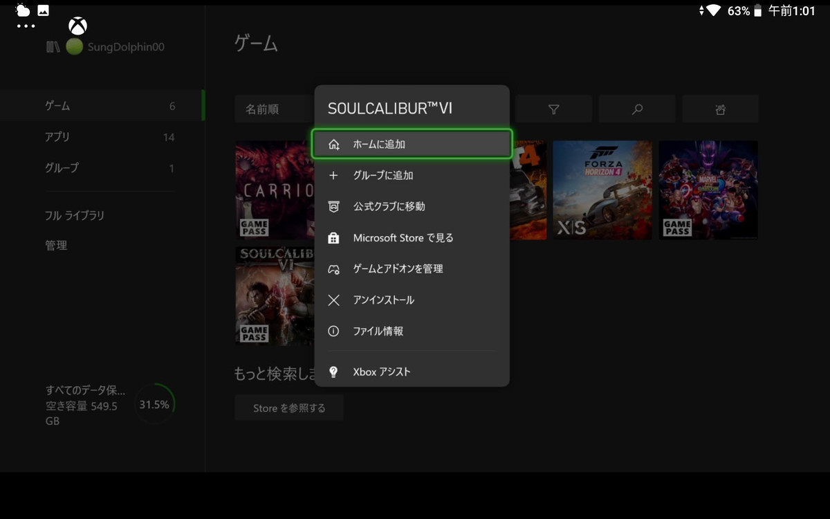Click the Store を参照する button
The height and width of the screenshot is (519, 830).
pos(289,408)
